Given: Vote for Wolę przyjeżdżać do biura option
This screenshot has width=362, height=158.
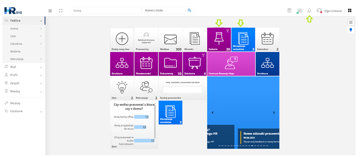Looking at the screenshot, I should pos(140,127).
